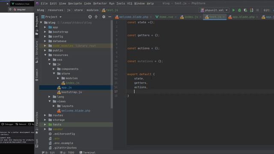Select the tests folder row
This screenshot has width=274, height=154.
tap(76, 124)
